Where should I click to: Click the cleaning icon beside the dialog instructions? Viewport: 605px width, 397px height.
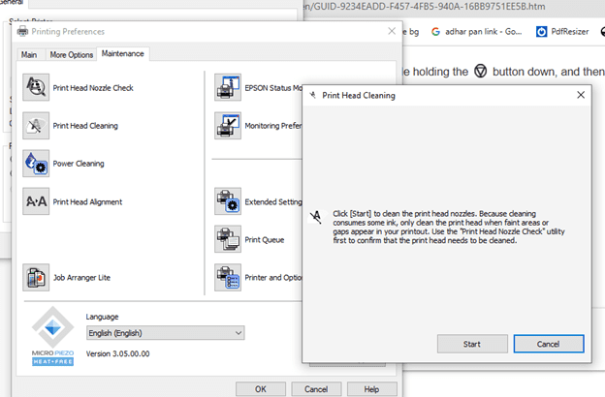pyautogui.click(x=316, y=217)
